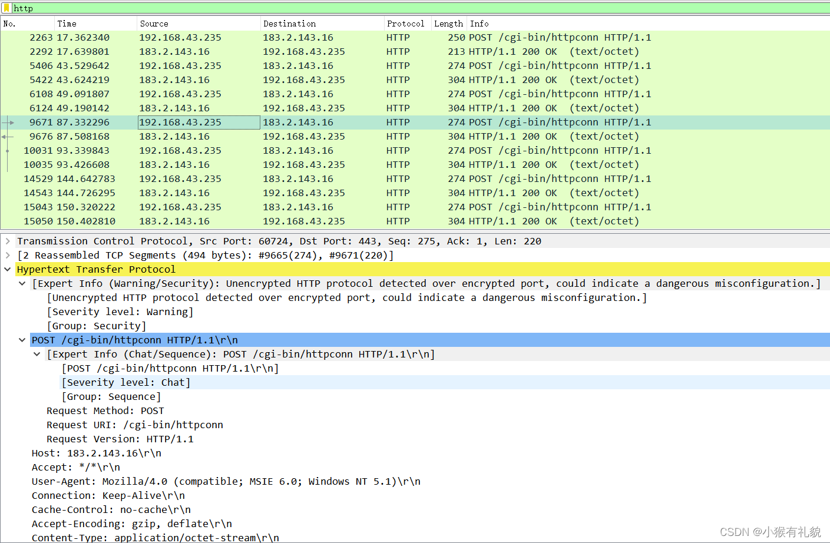Select the Request Version: HTTP/1.1 field
Screen dimensions: 830x543
click(120, 439)
